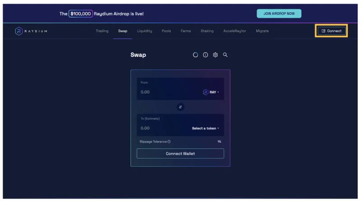This screenshot has height=201, width=361.
Task: Open the Liquidity tab
Action: 144,31
